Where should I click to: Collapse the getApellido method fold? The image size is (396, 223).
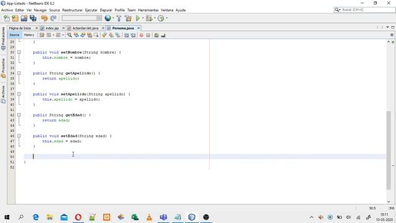click(19, 73)
